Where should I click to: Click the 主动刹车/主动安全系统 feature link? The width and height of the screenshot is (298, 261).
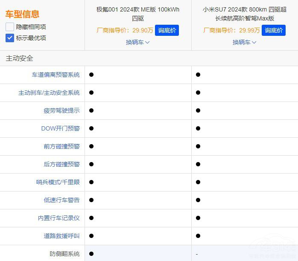point(49,93)
